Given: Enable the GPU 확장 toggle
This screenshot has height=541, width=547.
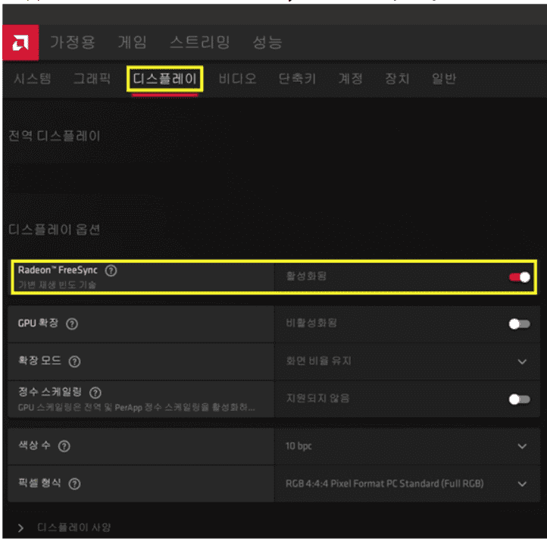Looking at the screenshot, I should [x=519, y=324].
